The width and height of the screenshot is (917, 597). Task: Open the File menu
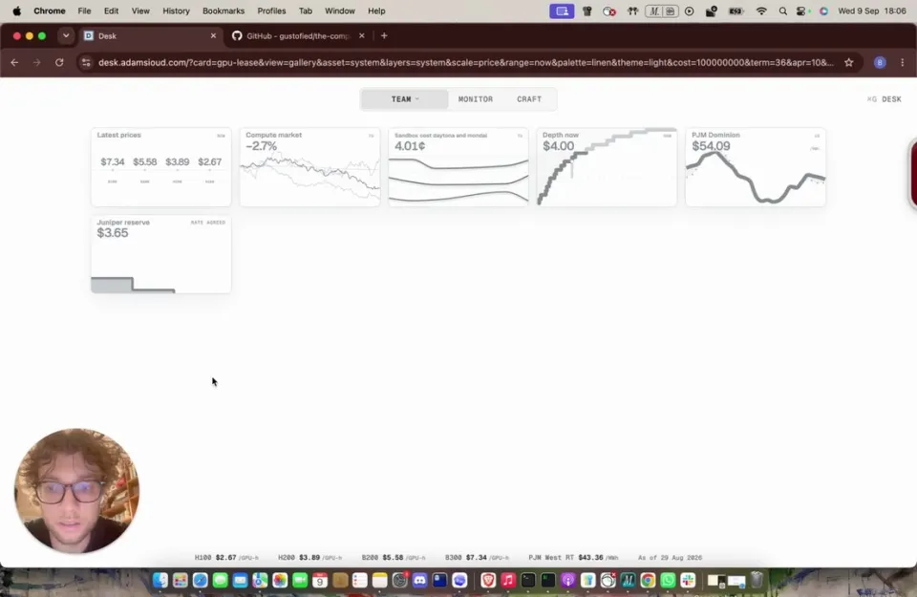coord(84,11)
